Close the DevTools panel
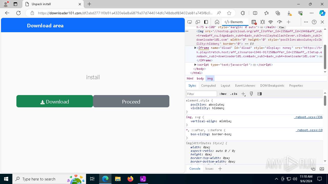The height and width of the screenshot is (184, 328). [x=322, y=22]
